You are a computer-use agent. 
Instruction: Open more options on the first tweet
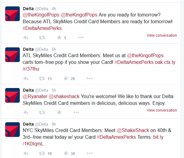click(80, 37)
